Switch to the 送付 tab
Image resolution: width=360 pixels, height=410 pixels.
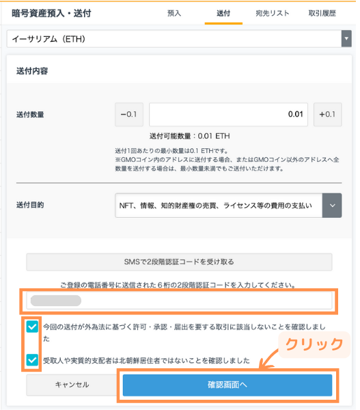[223, 14]
